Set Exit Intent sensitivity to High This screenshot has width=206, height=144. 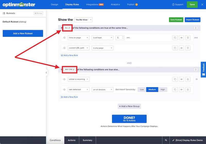pos(163,90)
